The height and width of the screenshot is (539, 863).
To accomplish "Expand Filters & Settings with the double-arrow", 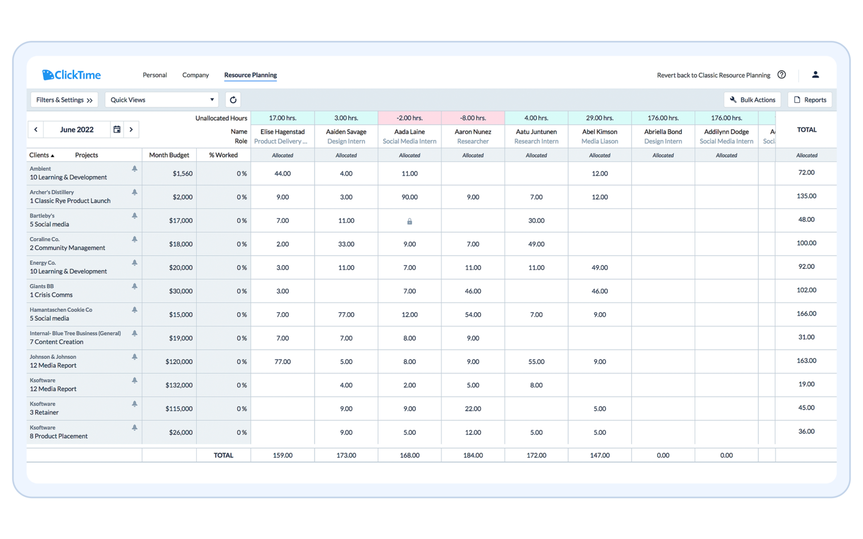I will (x=89, y=99).
